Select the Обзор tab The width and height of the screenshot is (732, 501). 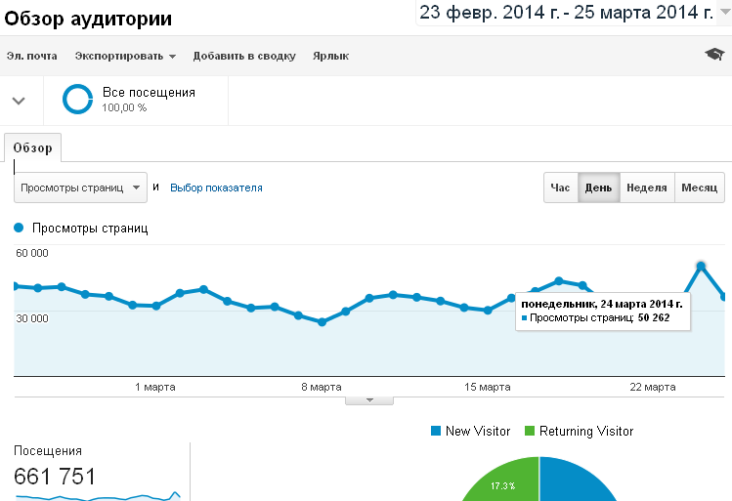32,147
